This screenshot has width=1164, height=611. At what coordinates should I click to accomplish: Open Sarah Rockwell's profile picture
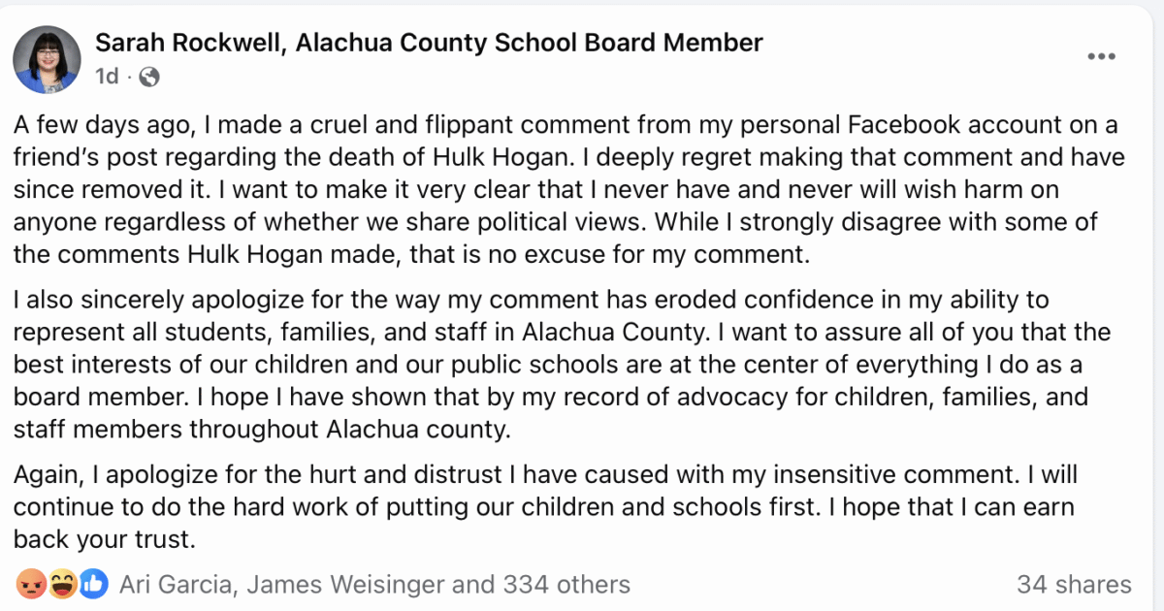(47, 59)
